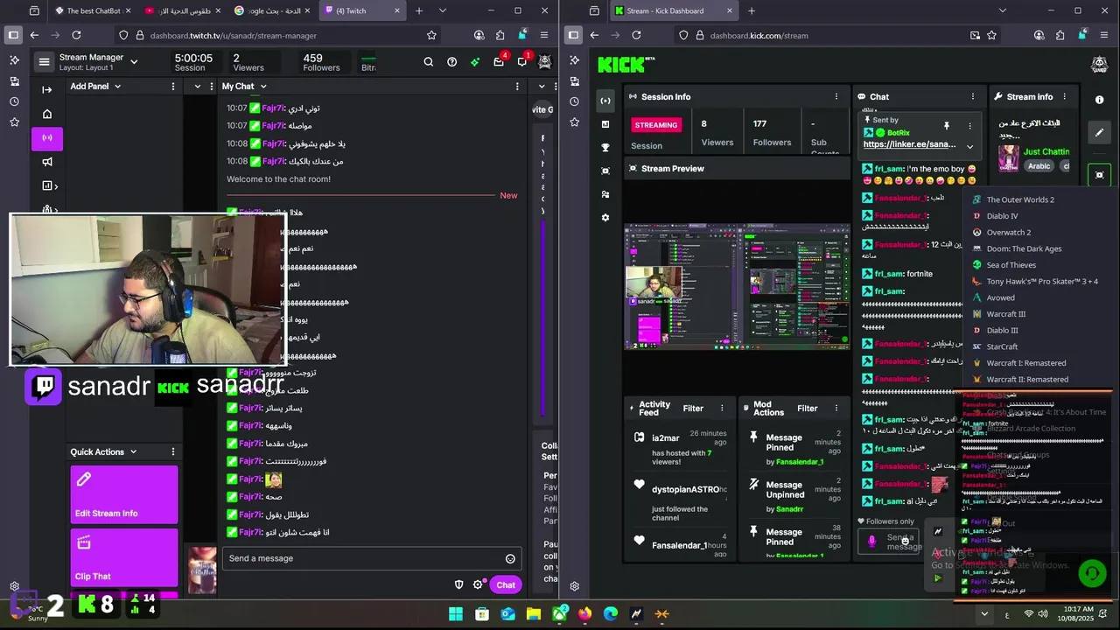
Task: Switch to the (4) Twitch browser tab
Action: (362, 10)
